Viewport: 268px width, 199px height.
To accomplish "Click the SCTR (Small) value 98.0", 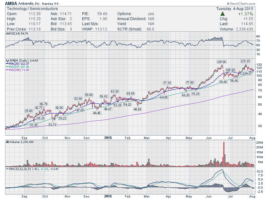I will pos(150,29).
